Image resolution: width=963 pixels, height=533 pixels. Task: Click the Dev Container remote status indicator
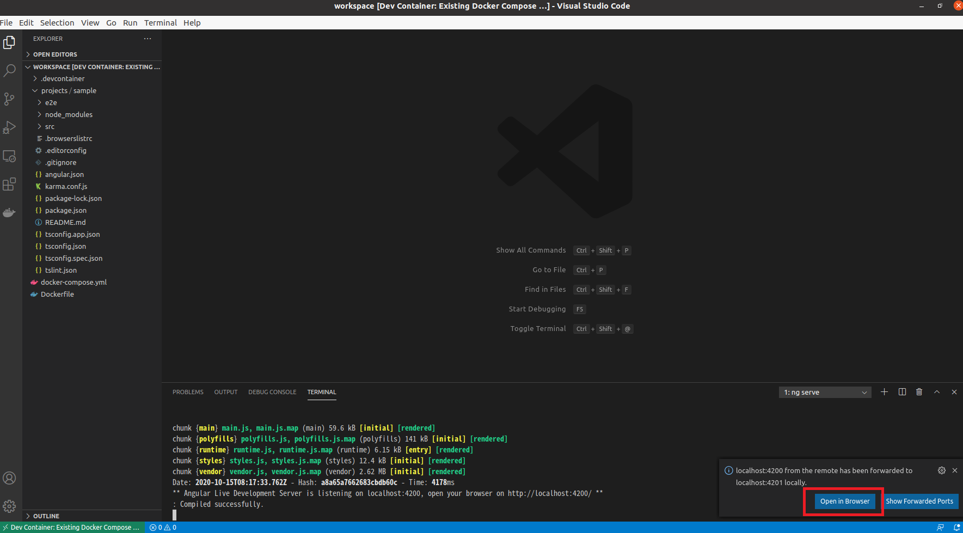(x=72, y=528)
